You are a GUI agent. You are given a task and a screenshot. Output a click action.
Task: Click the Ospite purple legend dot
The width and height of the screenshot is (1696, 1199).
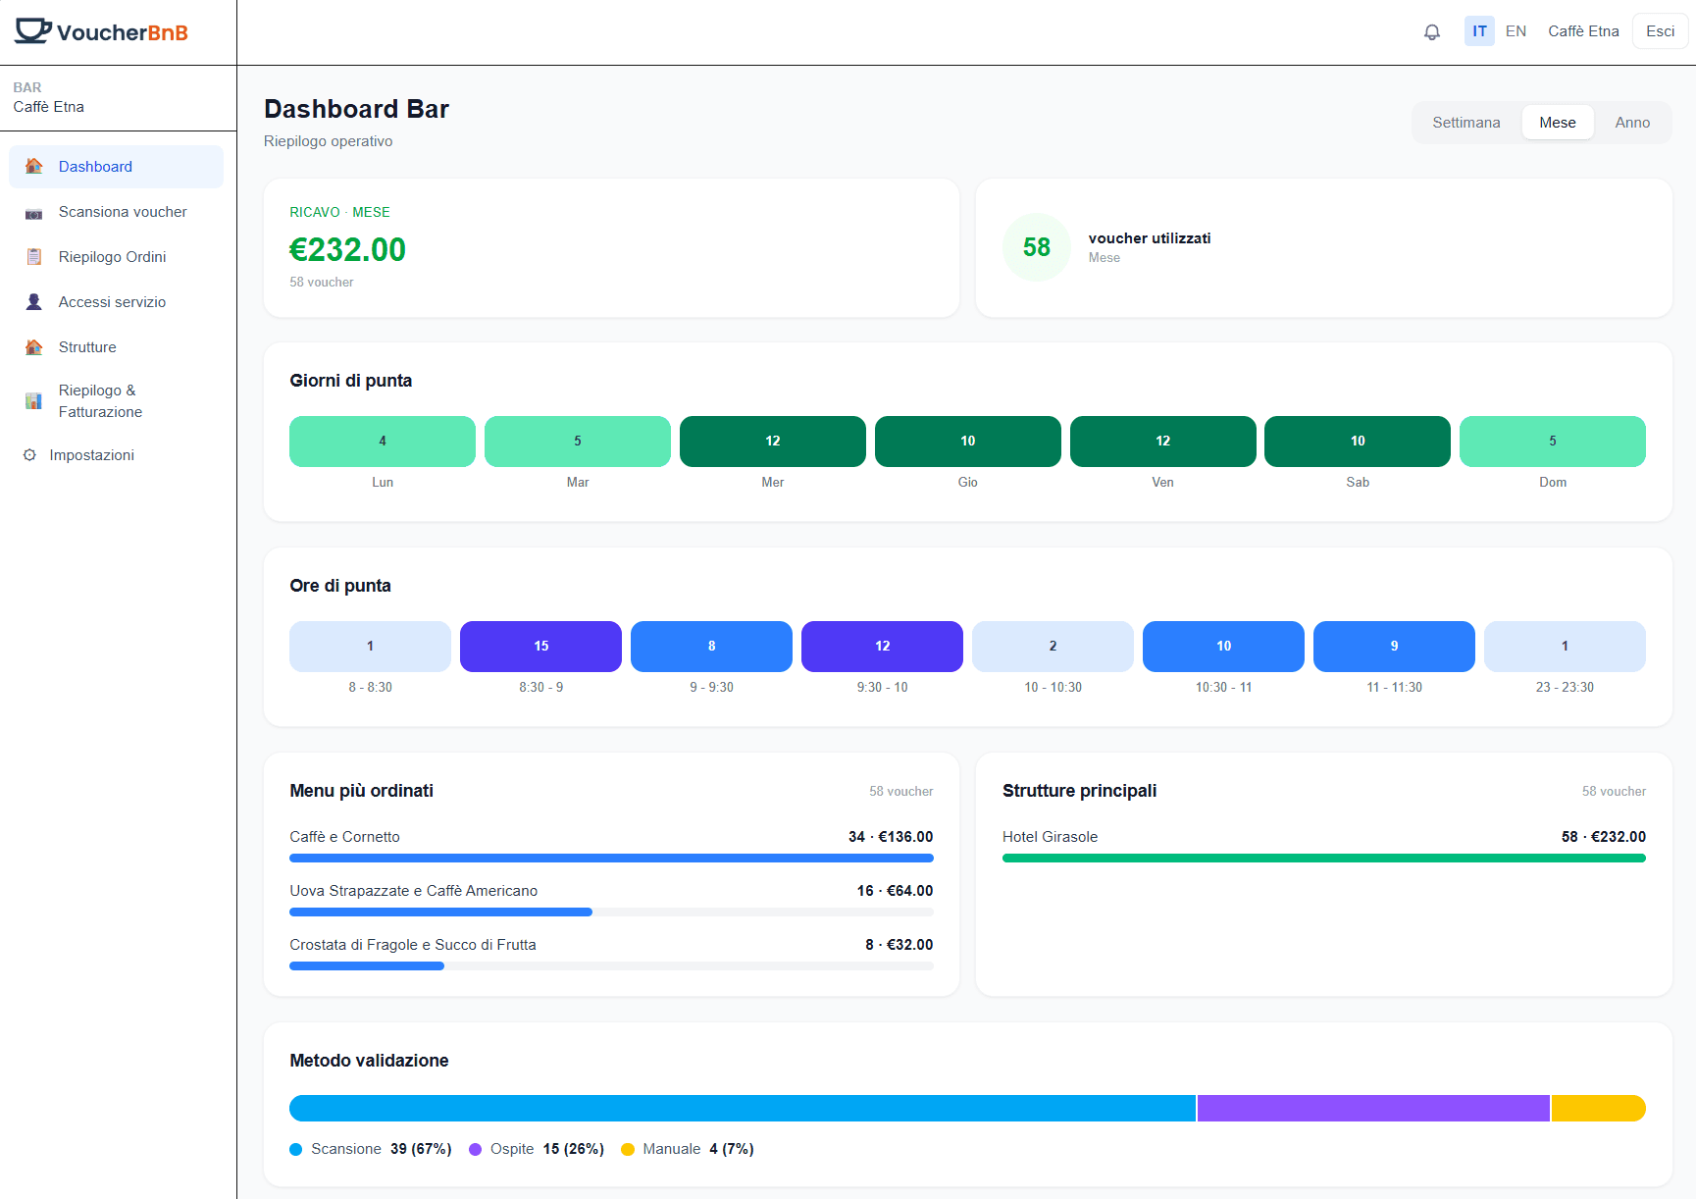coord(475,1149)
